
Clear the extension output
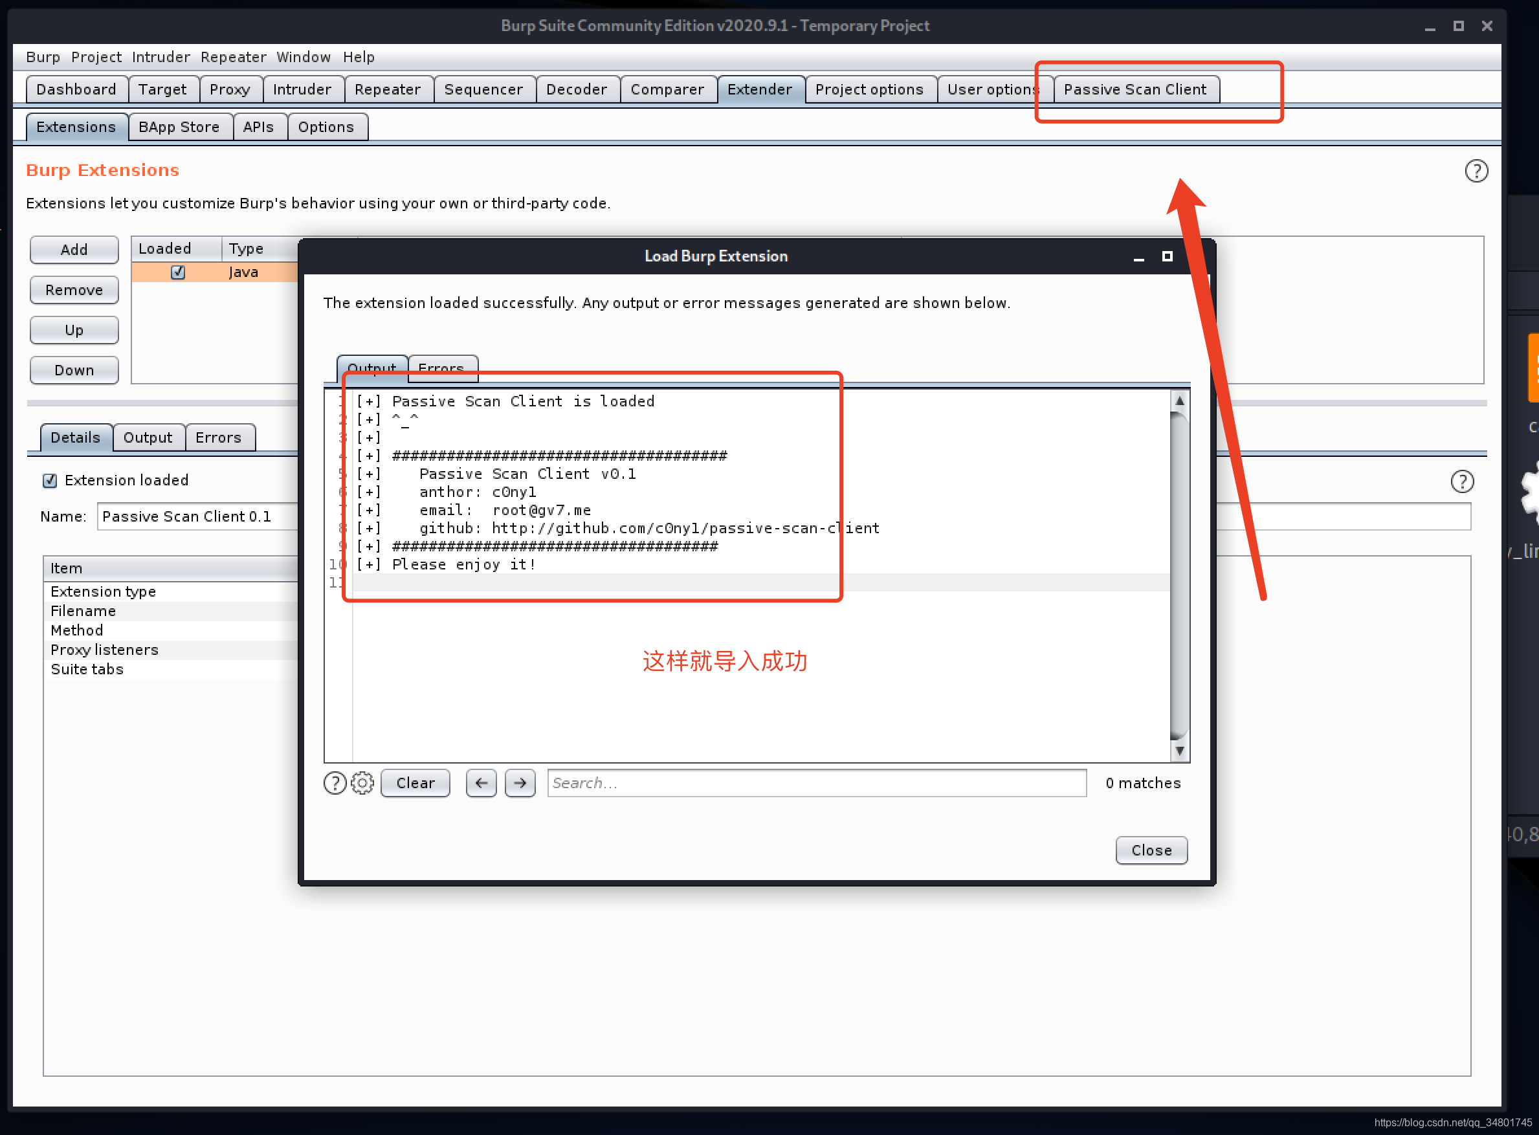415,782
